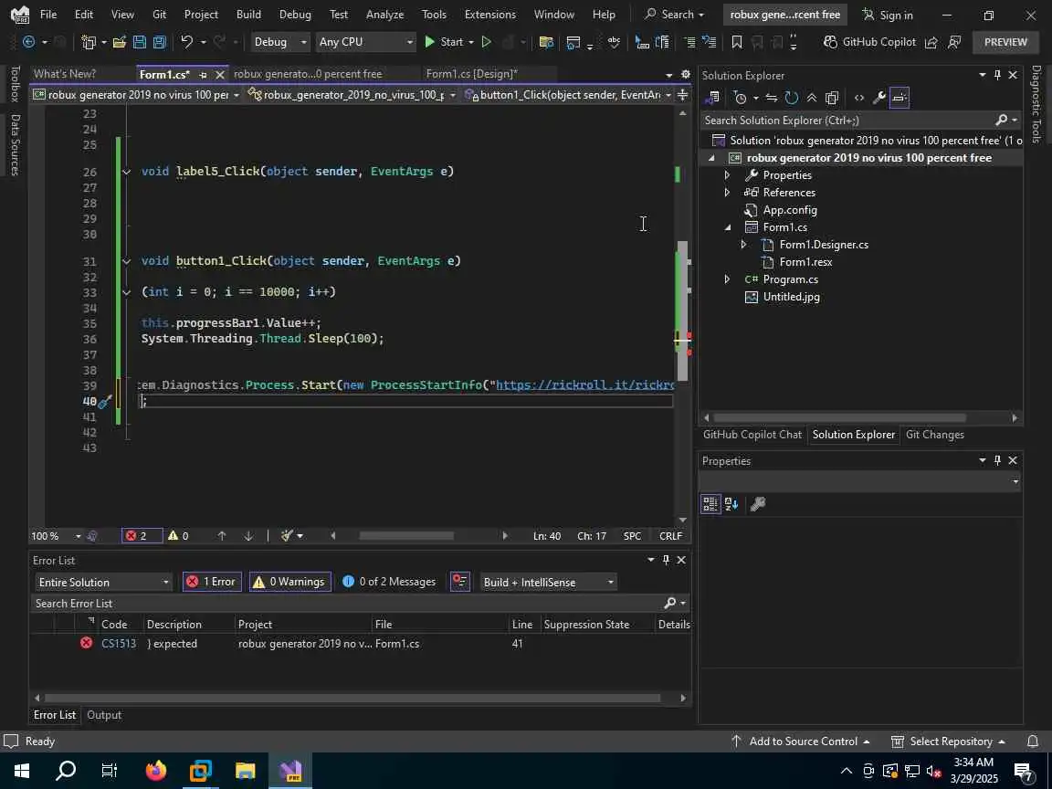Switch to the Git Changes tab
Image resolution: width=1052 pixels, height=789 pixels.
tap(934, 435)
